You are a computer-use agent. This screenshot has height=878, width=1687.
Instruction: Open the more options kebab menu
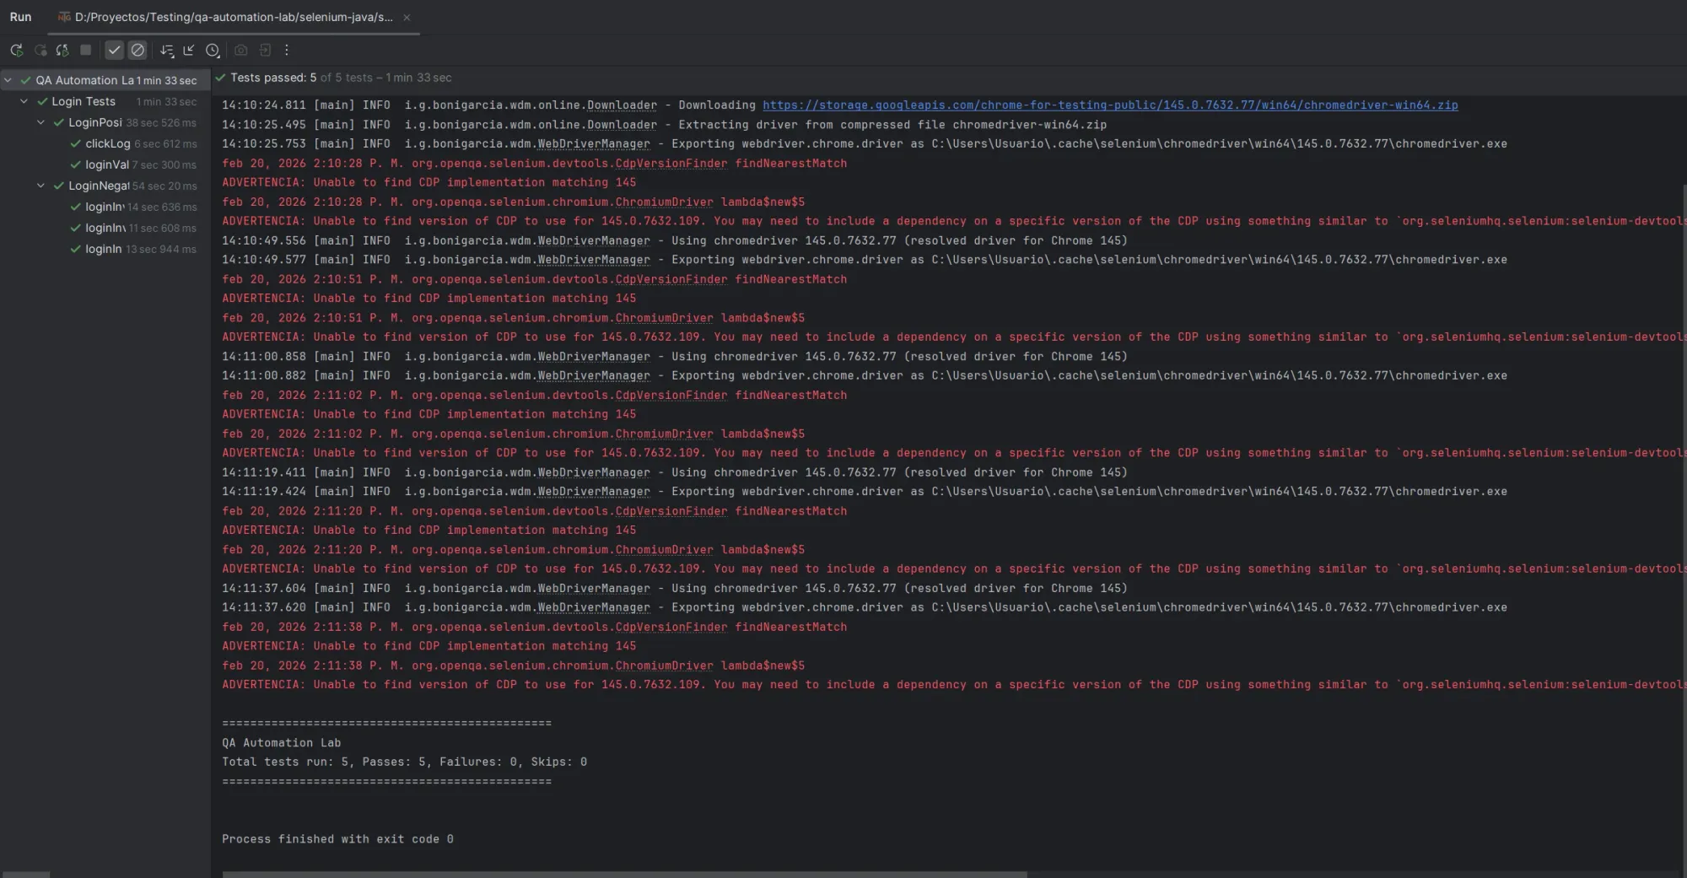[286, 51]
